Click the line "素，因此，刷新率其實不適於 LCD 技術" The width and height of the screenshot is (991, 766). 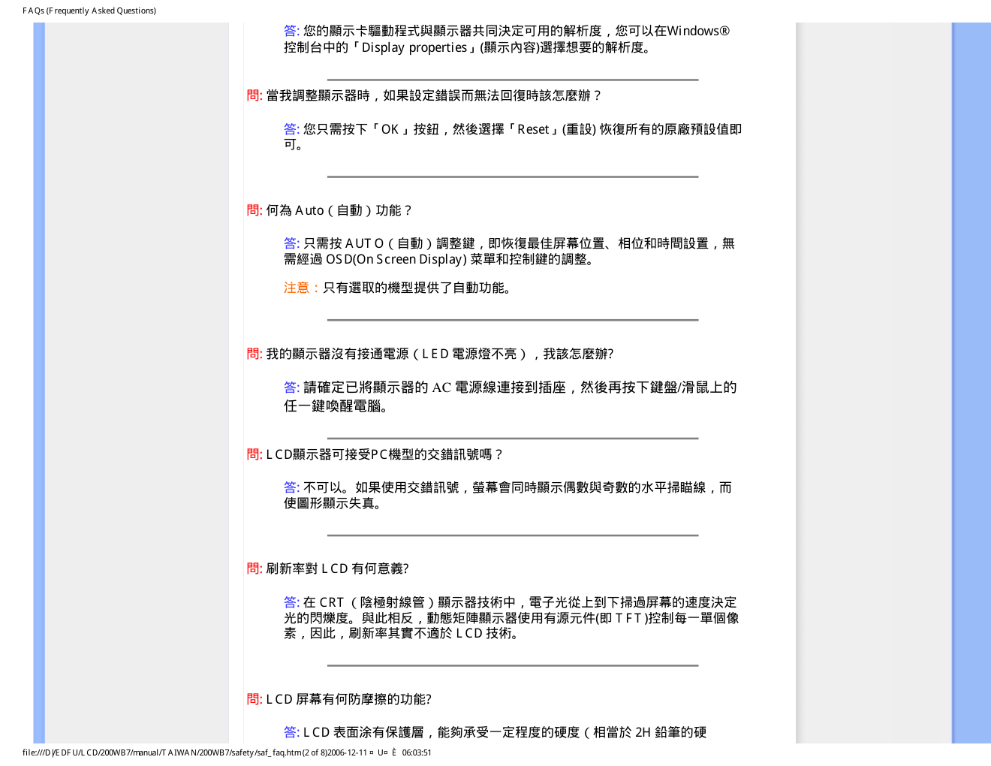click(x=402, y=633)
